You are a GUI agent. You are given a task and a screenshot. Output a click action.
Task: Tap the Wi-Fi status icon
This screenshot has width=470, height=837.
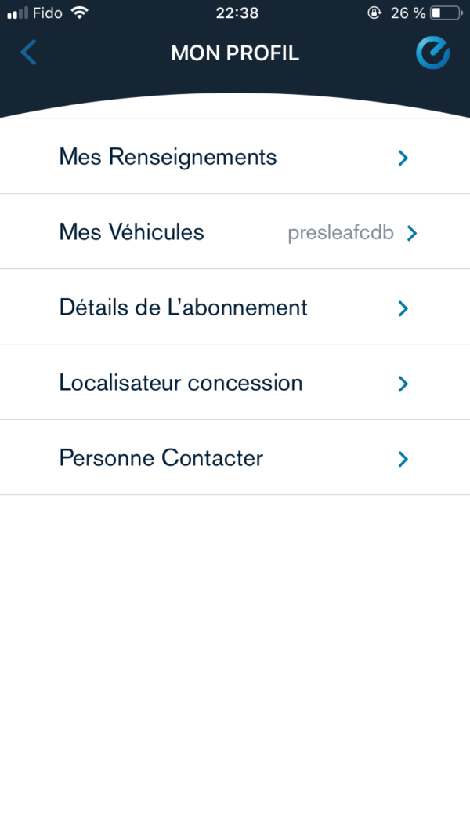tap(79, 13)
